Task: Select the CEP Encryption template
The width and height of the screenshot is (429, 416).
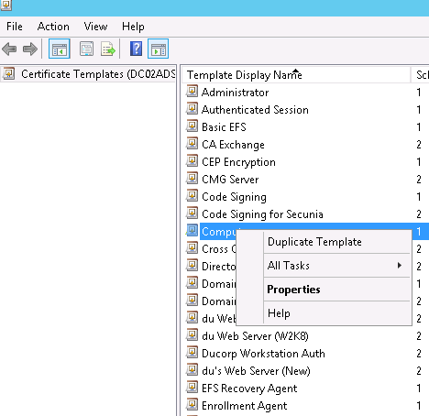Action: (x=238, y=162)
